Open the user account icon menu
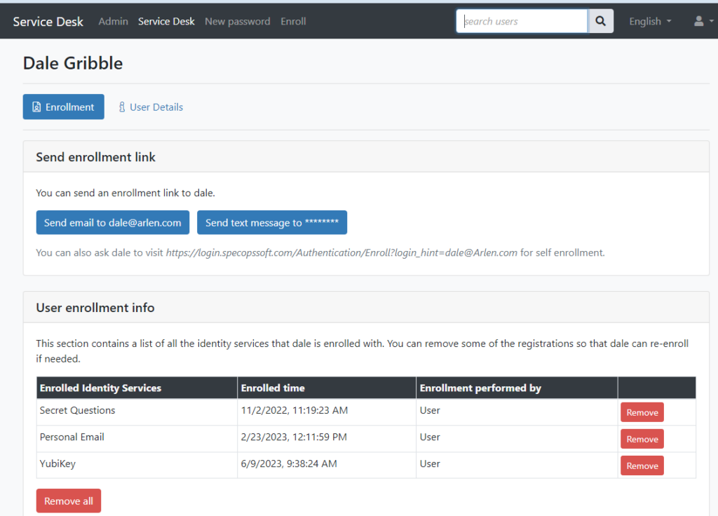The width and height of the screenshot is (718, 516). 703,21
